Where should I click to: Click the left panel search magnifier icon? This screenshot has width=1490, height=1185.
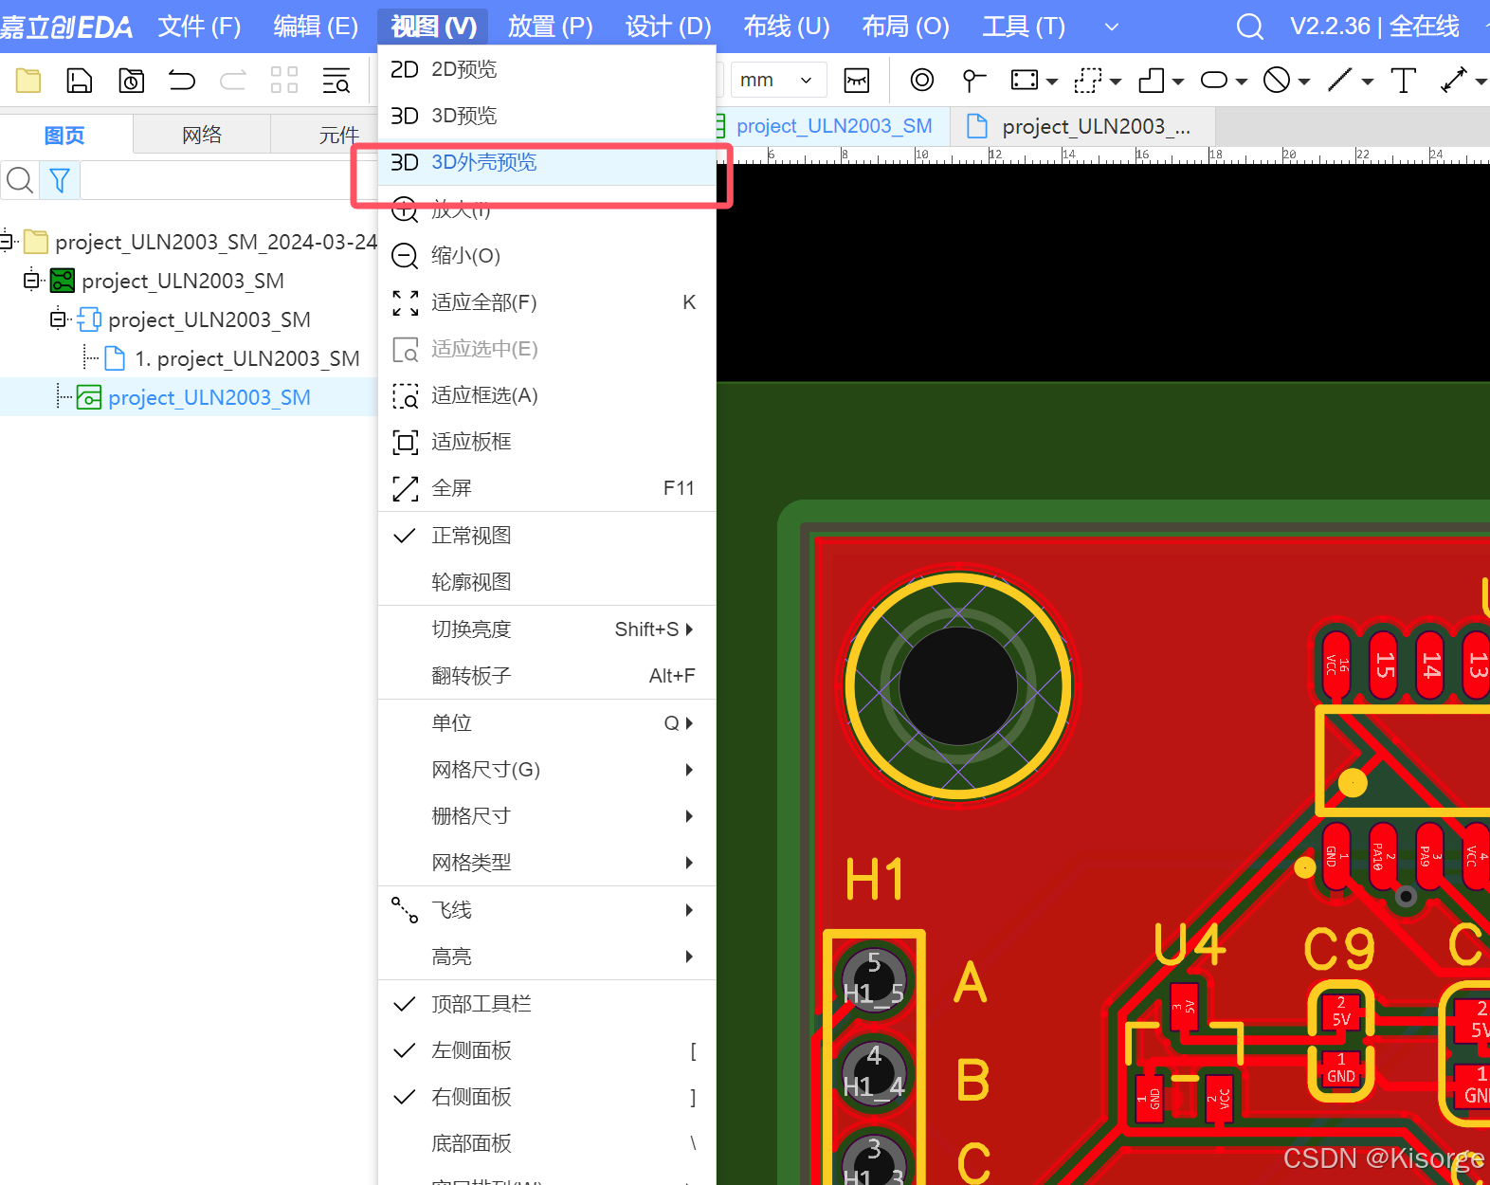pos(20,180)
